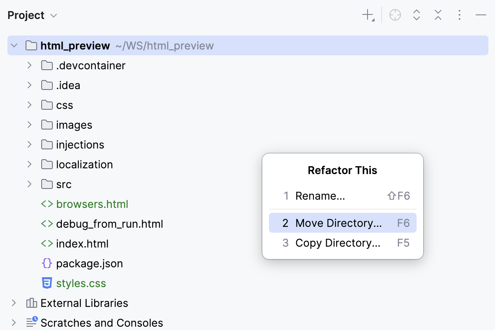Select the debug_from_run.html file
The width and height of the screenshot is (495, 330).
point(110,224)
